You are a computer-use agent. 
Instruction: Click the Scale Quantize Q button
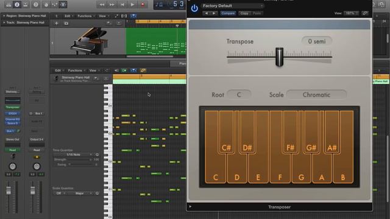(x=97, y=193)
